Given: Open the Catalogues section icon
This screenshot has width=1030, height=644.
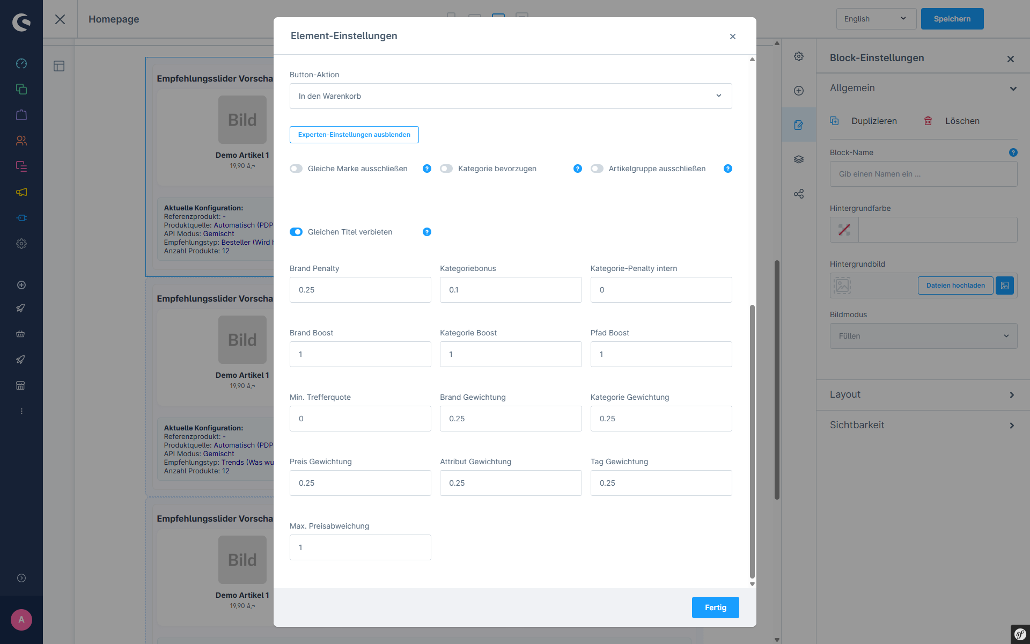Looking at the screenshot, I should [x=21, y=89].
